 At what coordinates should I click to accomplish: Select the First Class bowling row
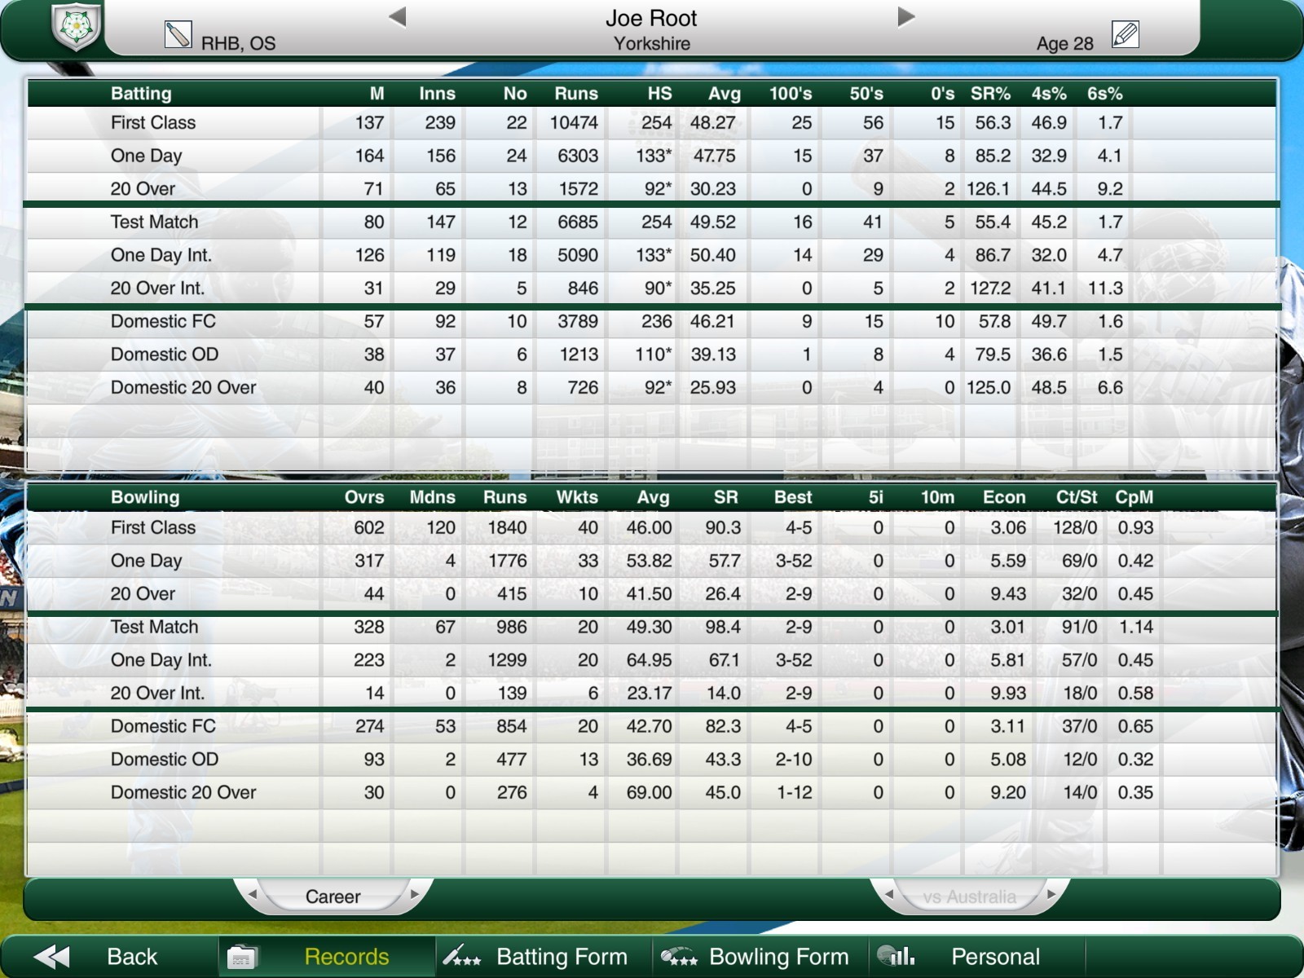[x=652, y=527]
